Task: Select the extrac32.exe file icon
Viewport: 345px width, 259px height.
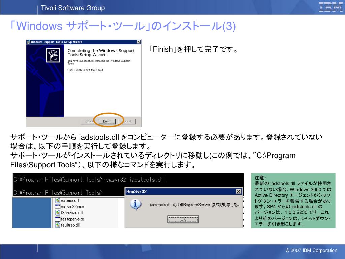Action: coord(58,207)
